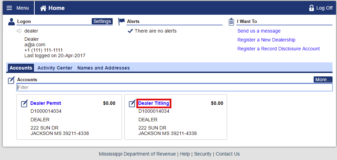
Task: Click the Logon user silhouette icon
Action: coord(11,22)
